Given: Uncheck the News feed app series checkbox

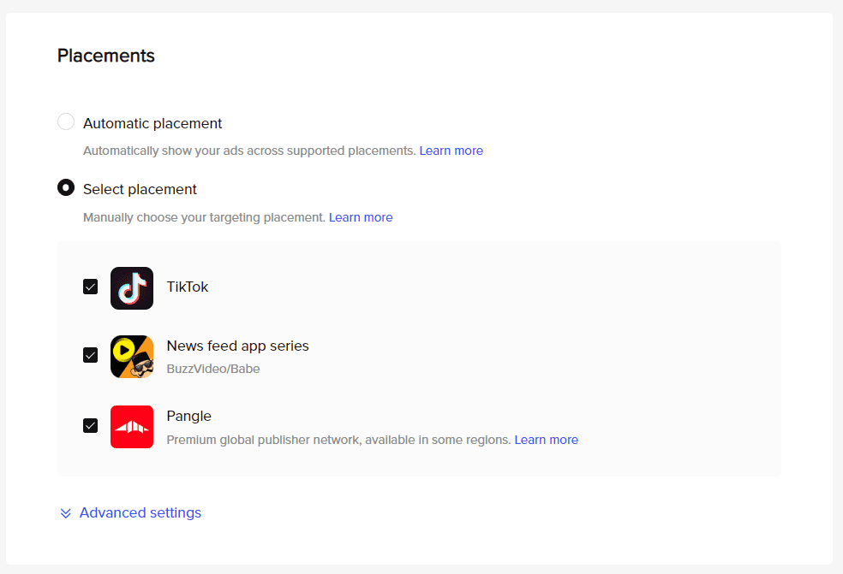Looking at the screenshot, I should click(x=90, y=355).
